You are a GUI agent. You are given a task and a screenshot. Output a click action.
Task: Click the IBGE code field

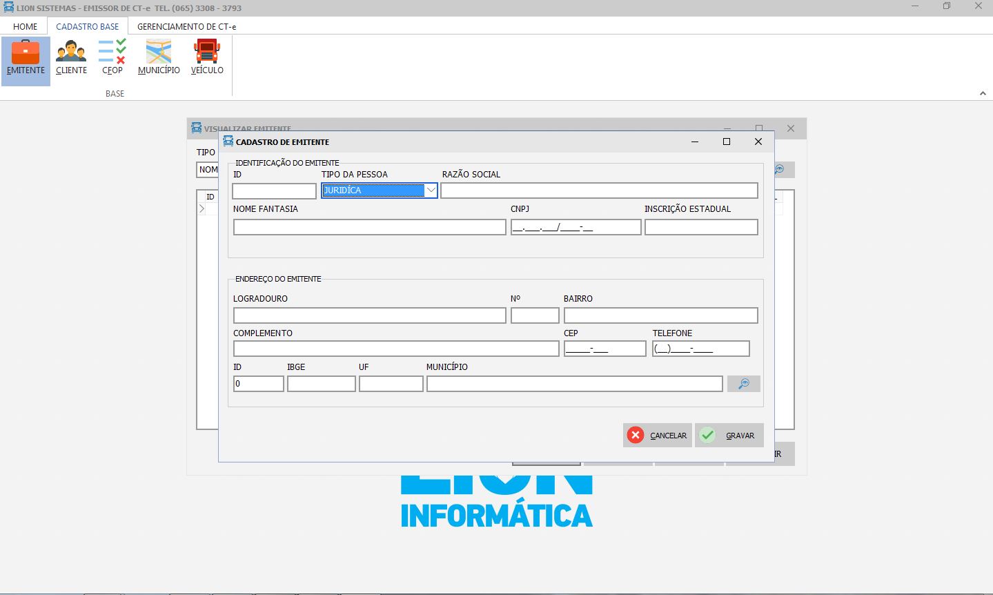pyautogui.click(x=322, y=384)
